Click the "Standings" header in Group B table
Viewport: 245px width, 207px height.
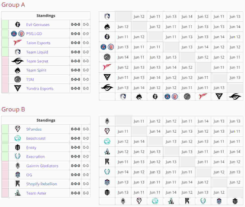pos(46,120)
